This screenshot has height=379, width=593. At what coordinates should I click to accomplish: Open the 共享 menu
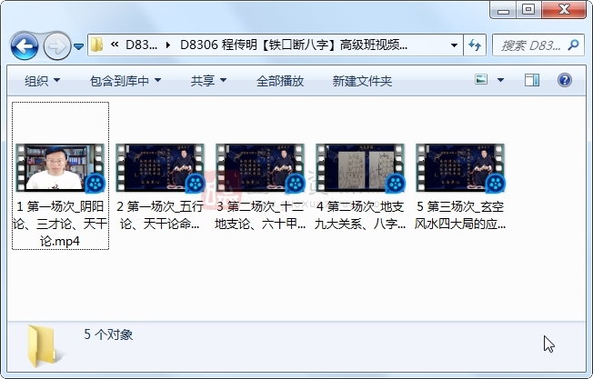click(x=208, y=81)
